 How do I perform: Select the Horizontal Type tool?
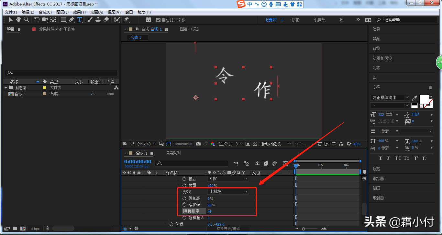pyautogui.click(x=80, y=20)
